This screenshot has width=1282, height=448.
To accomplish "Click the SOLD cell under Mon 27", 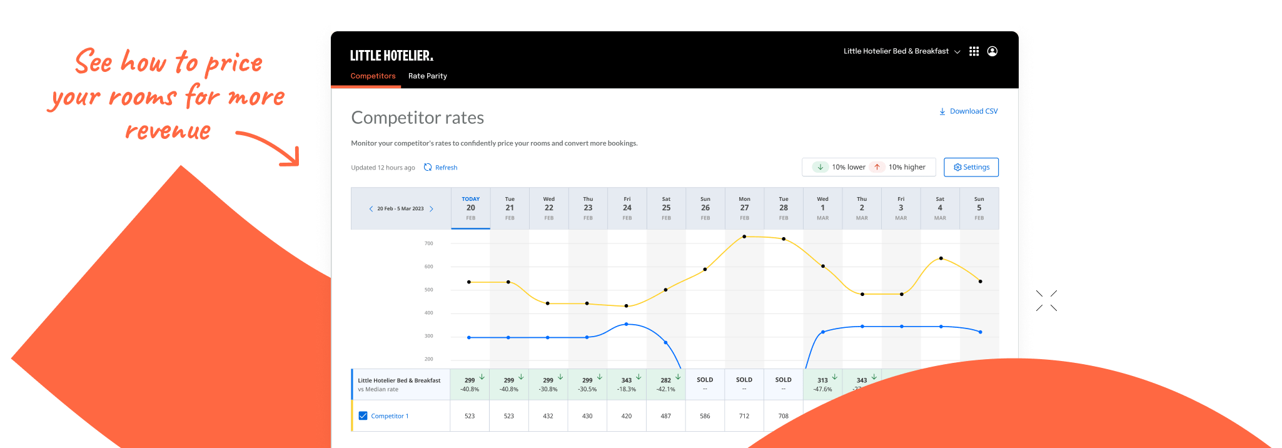I will click(x=744, y=384).
